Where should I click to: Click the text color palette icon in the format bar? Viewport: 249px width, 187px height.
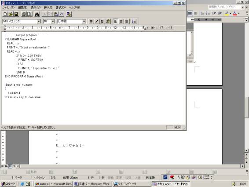pos(108,21)
